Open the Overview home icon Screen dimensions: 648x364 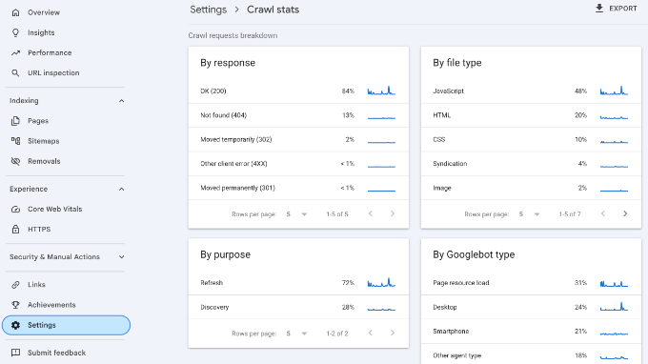(x=15, y=12)
